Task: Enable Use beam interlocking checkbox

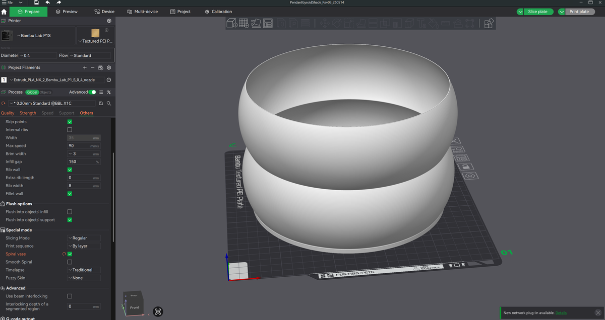Action: (70, 296)
